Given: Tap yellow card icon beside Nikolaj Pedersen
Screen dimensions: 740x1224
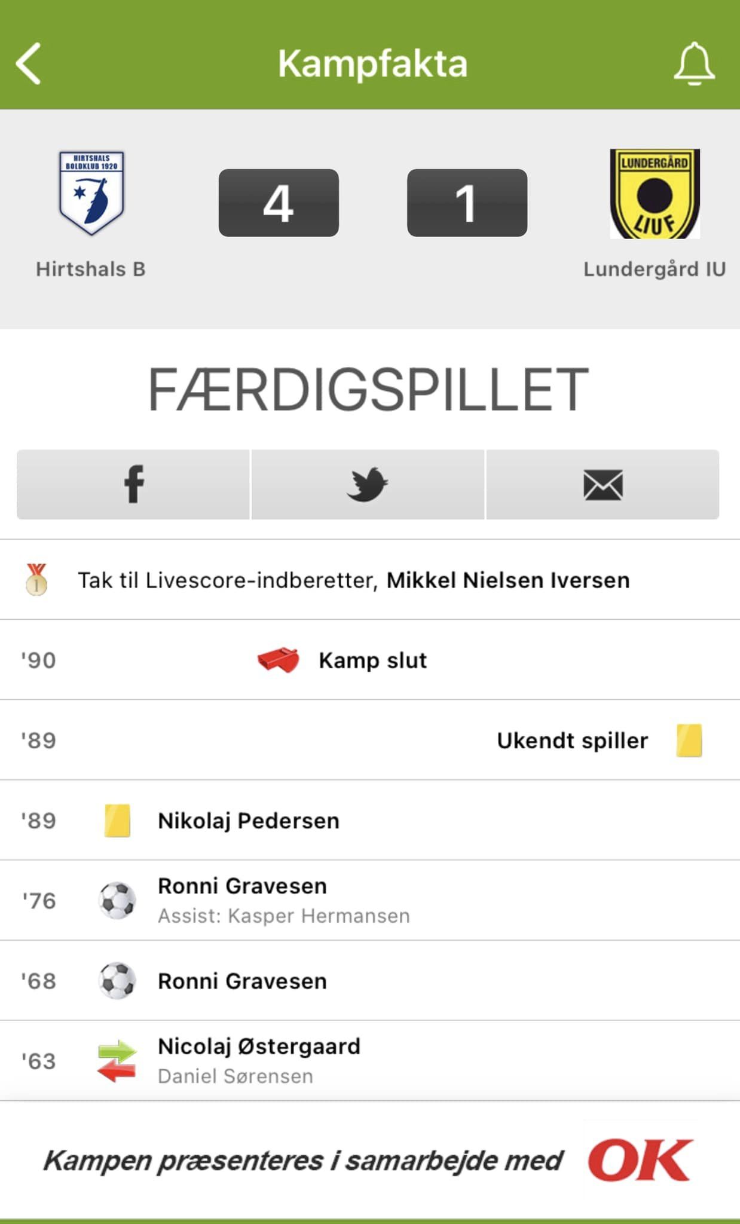Looking at the screenshot, I should (117, 821).
